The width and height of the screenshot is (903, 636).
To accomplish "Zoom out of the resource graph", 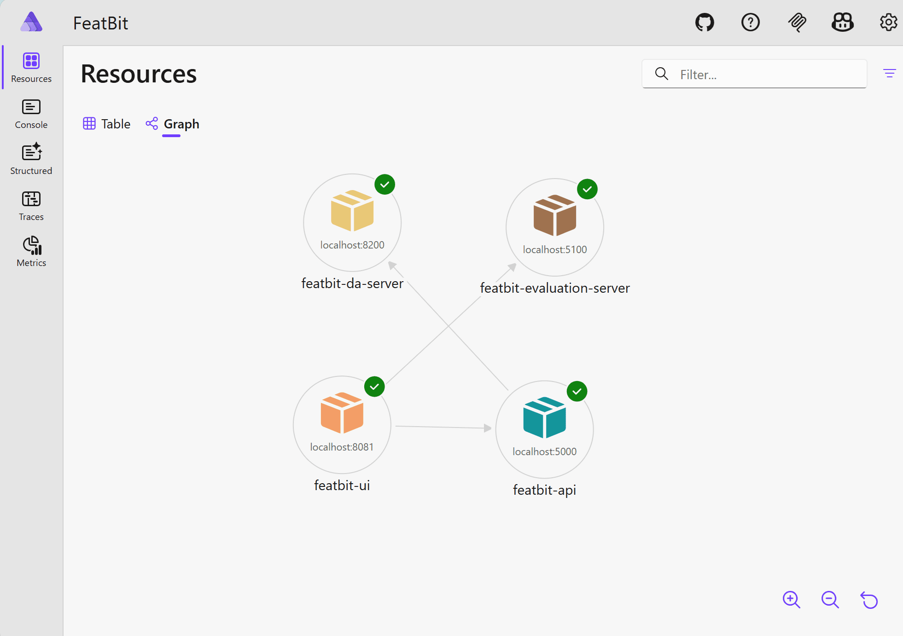I will point(829,600).
